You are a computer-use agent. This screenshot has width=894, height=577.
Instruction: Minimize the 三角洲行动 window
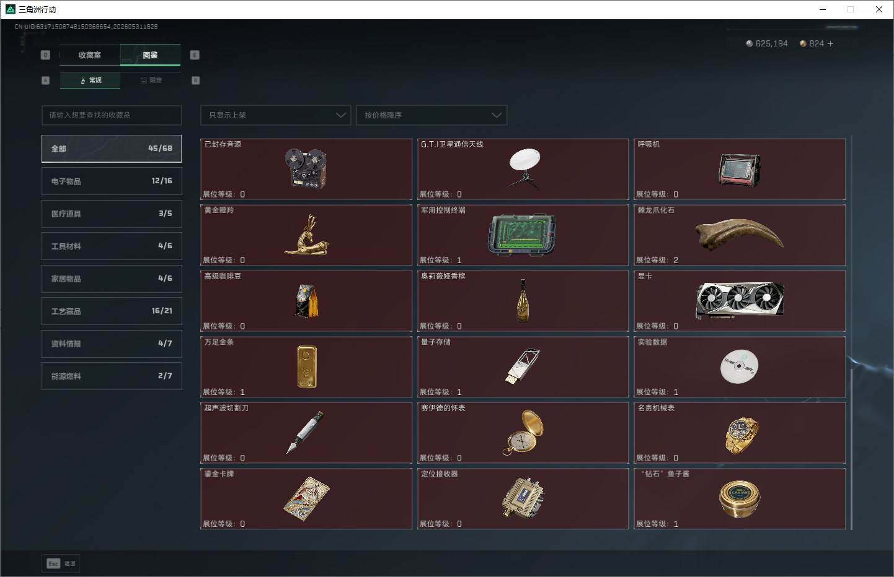click(x=823, y=9)
